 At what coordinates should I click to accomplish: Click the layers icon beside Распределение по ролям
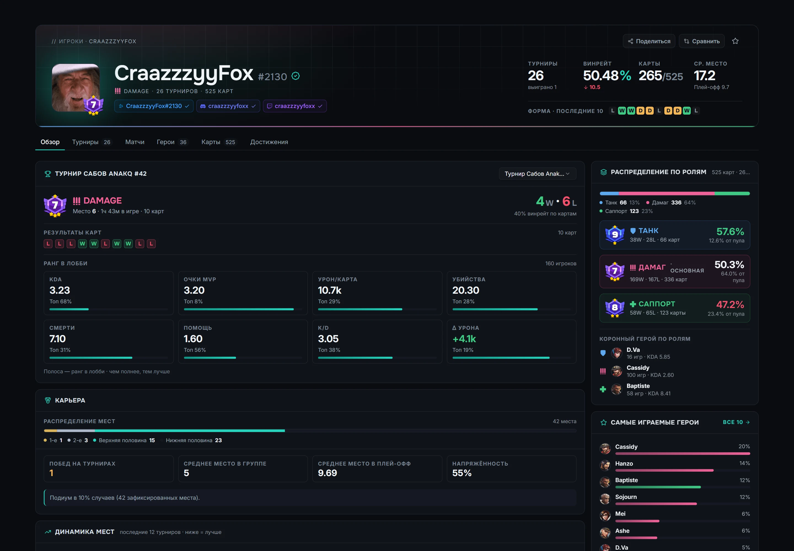603,172
